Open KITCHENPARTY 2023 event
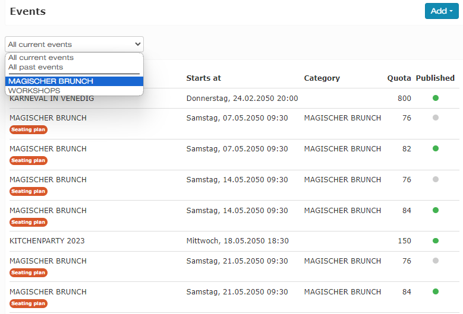 click(47, 241)
